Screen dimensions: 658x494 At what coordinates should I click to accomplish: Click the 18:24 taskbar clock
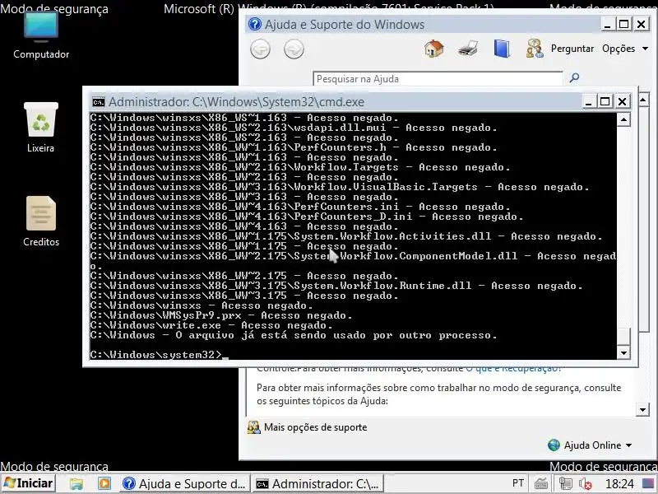point(619,484)
